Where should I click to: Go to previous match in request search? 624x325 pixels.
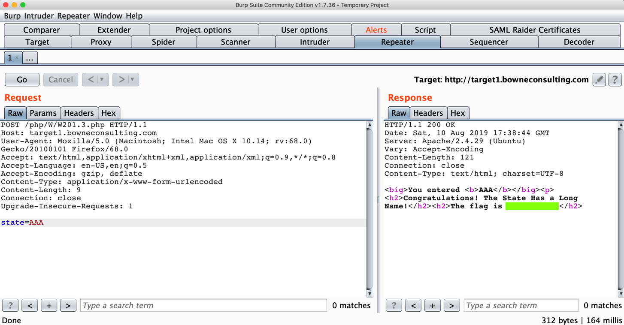(30, 305)
